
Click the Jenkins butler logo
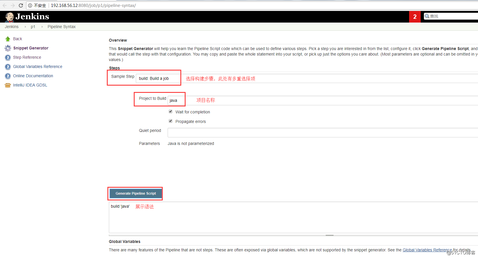click(x=9, y=17)
